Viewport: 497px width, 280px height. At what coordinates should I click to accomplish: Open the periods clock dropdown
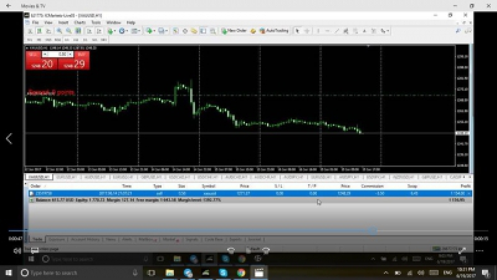pyautogui.click(x=123, y=31)
